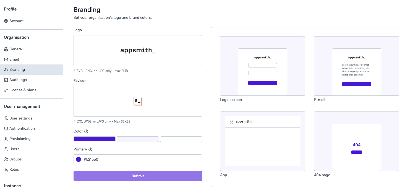Open the Provisioning section
The height and width of the screenshot is (187, 405).
[x=20, y=139]
